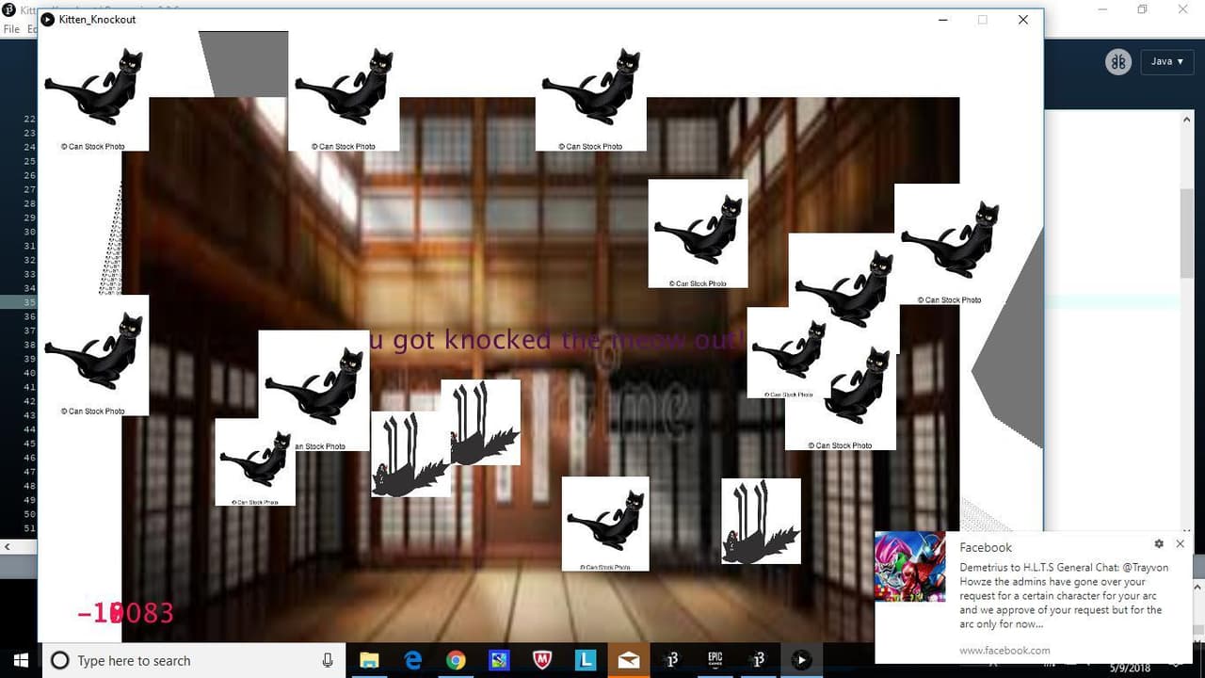Select line number 35 in the editor gutter
1205x678 pixels.
click(x=29, y=302)
